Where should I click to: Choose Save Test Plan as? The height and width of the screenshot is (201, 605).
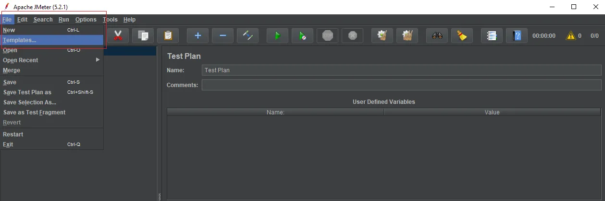click(52, 92)
